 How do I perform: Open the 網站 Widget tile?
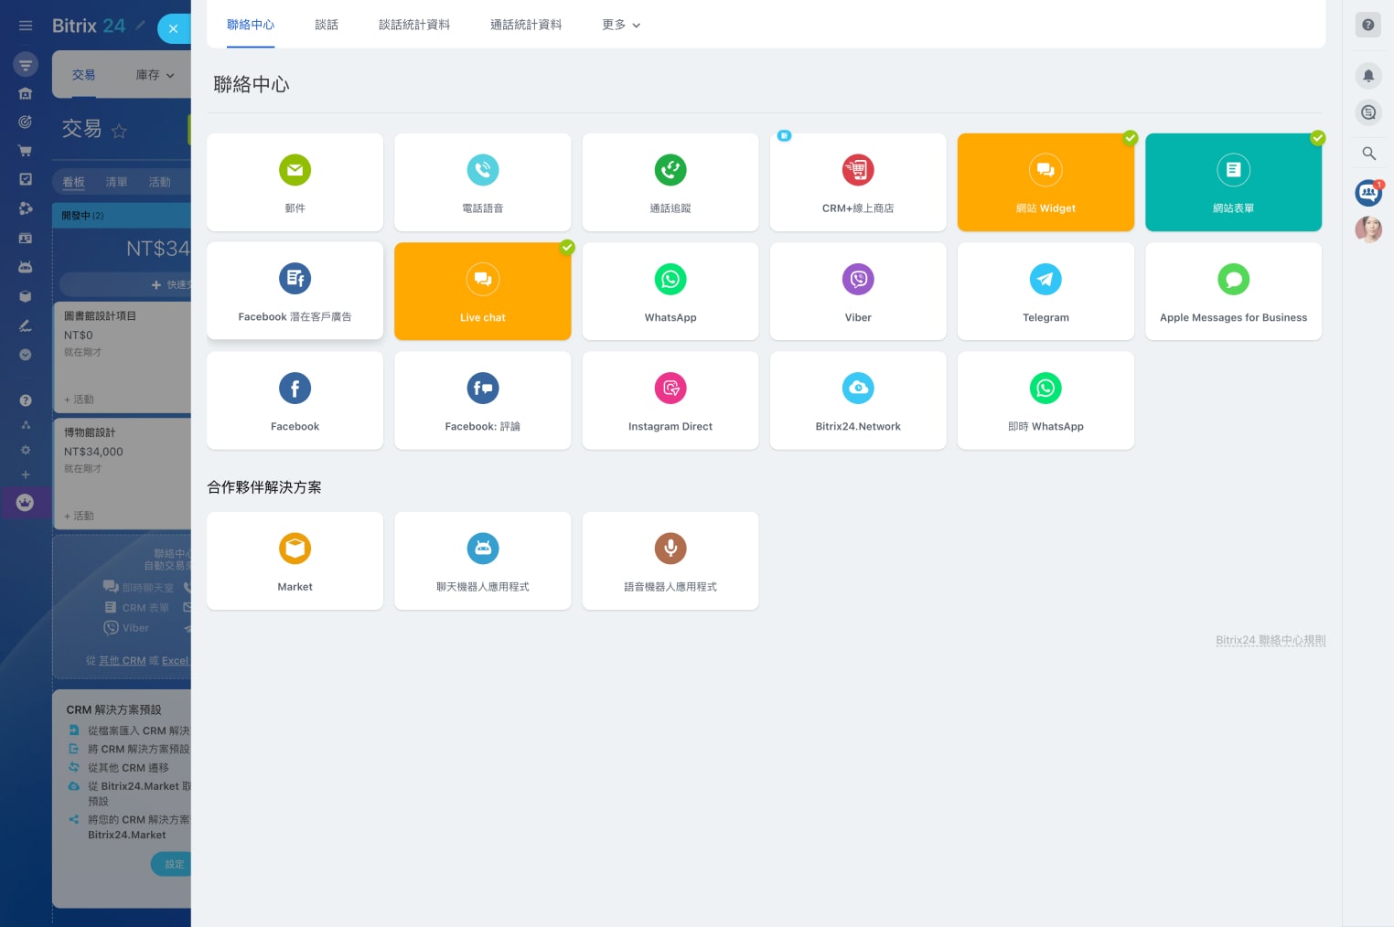point(1045,182)
